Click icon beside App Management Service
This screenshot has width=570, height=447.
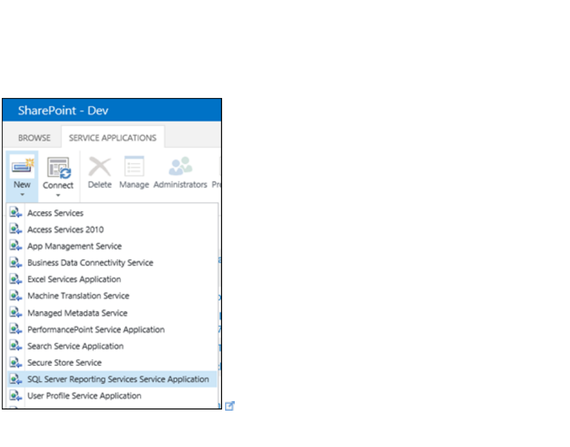pos(16,246)
